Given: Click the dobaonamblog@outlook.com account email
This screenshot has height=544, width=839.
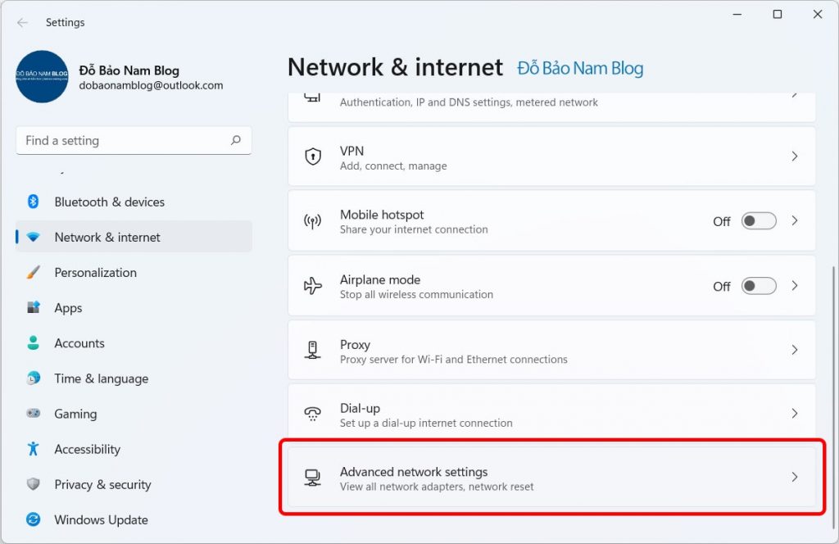Looking at the screenshot, I should point(151,85).
